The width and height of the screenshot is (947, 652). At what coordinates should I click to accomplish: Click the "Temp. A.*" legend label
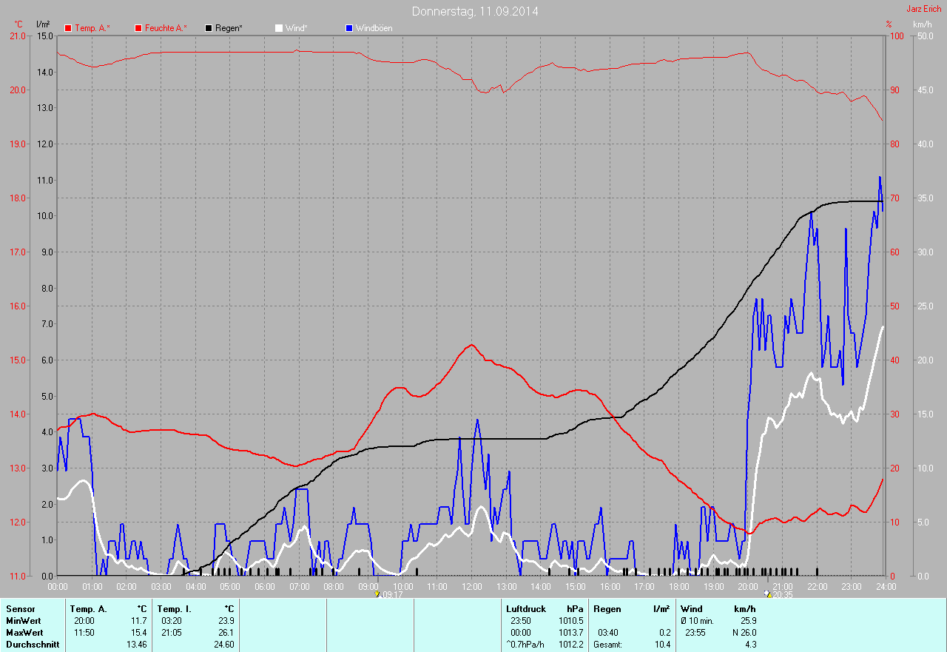[92, 28]
